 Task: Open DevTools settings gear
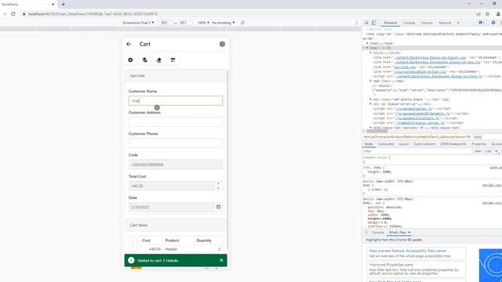(493, 23)
